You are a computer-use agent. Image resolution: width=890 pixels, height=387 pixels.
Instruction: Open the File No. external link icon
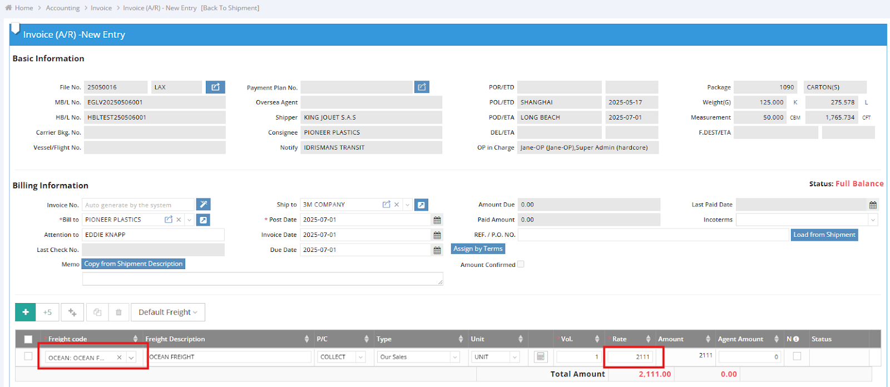tap(215, 87)
